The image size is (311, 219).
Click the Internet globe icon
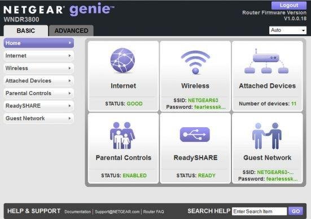pos(122,60)
